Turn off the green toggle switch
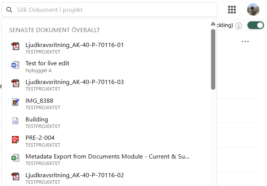 [x=256, y=25]
